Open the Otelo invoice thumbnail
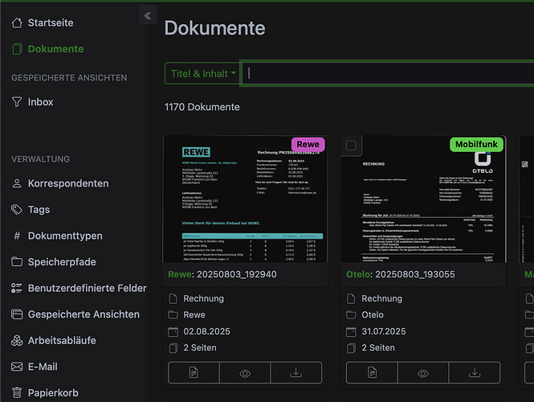The image size is (534, 402). pos(423,199)
